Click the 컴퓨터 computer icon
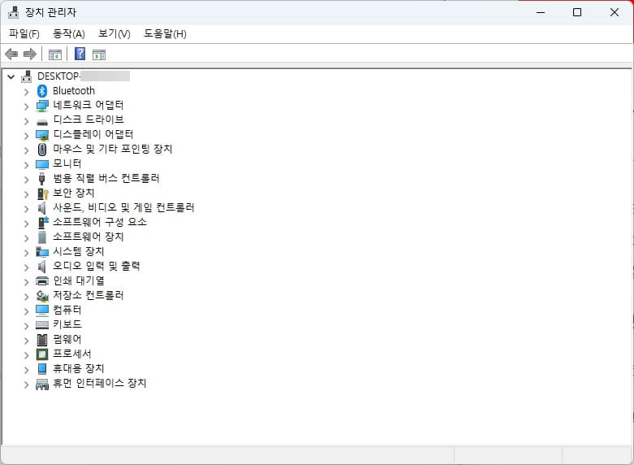Image resolution: width=634 pixels, height=465 pixels. [x=42, y=311]
